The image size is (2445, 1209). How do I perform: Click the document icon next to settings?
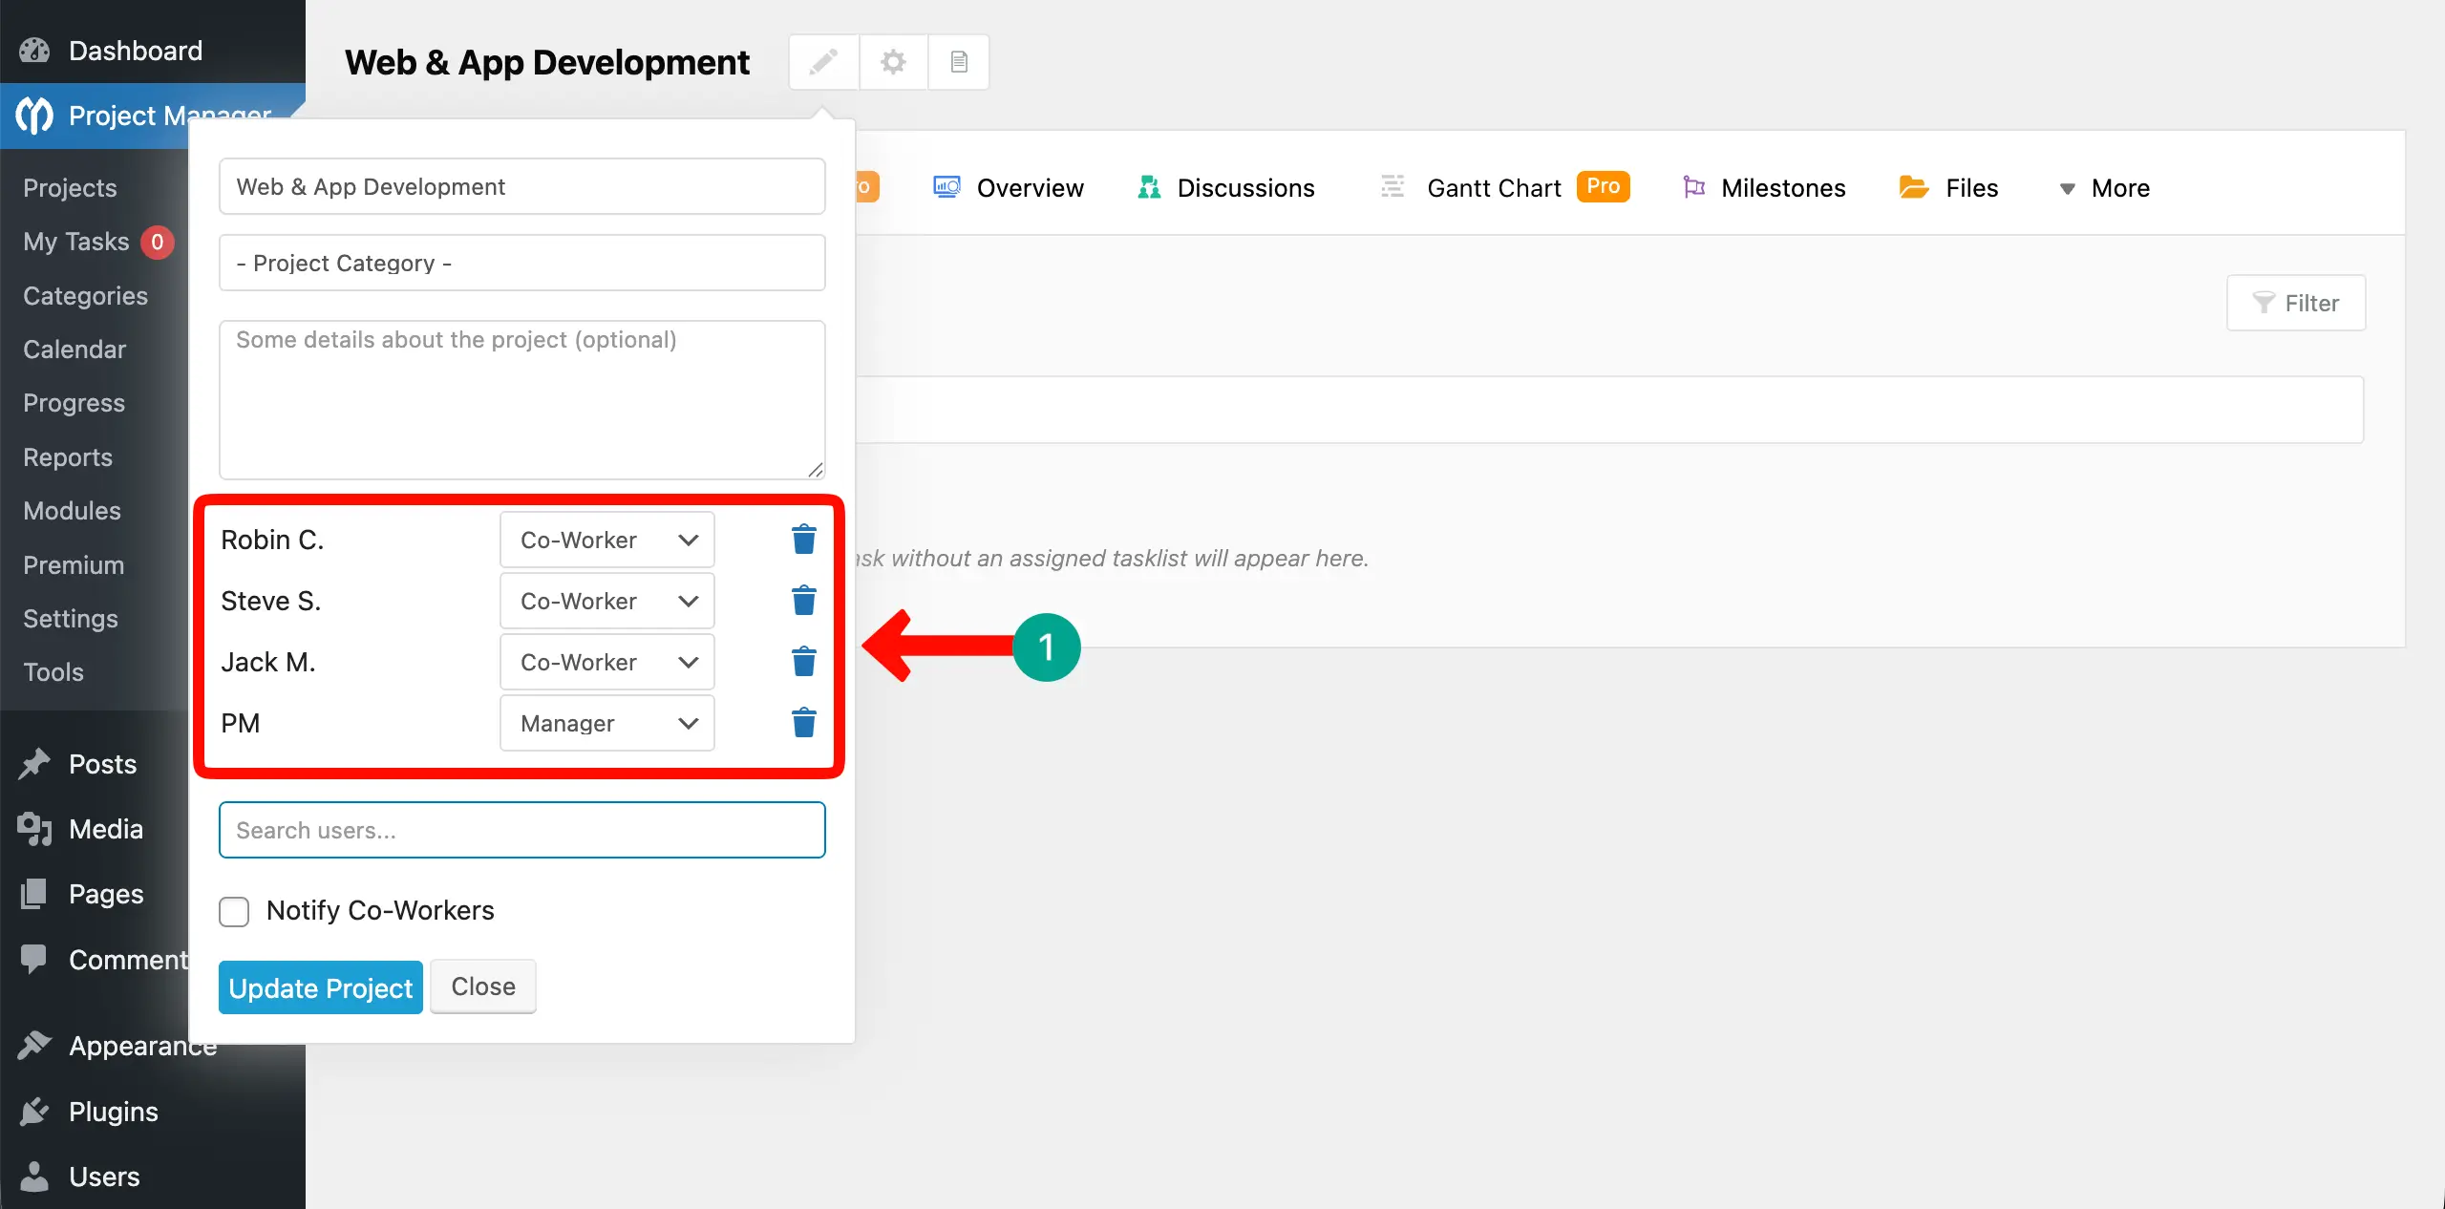(x=958, y=61)
